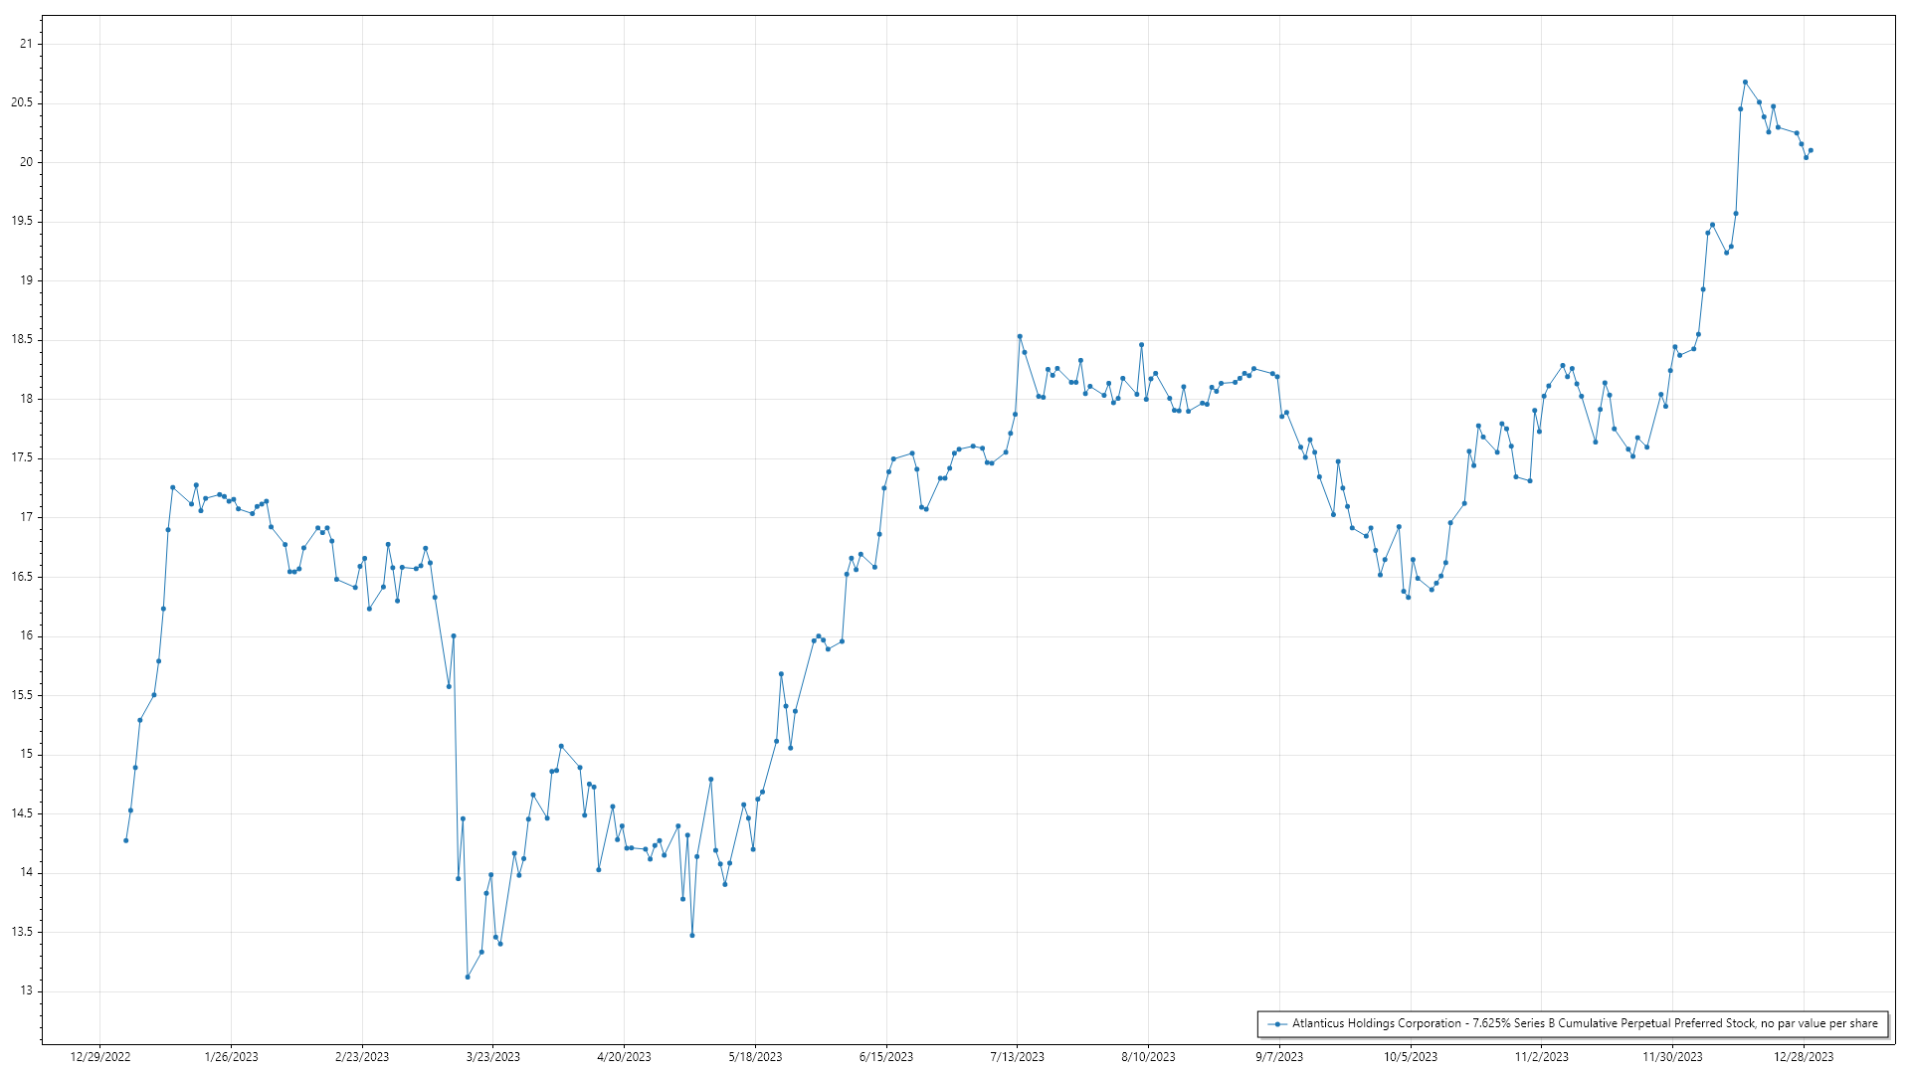Image resolution: width=1910 pixels, height=1074 pixels.
Task: Click the last data point of the series
Action: click(x=1811, y=150)
